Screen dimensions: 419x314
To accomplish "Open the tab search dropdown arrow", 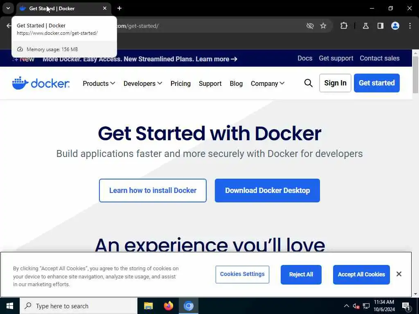I will (x=8, y=8).
